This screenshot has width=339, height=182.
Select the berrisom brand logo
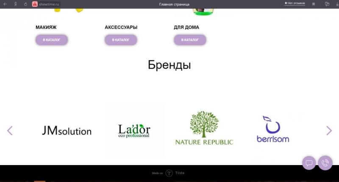pos(273,129)
